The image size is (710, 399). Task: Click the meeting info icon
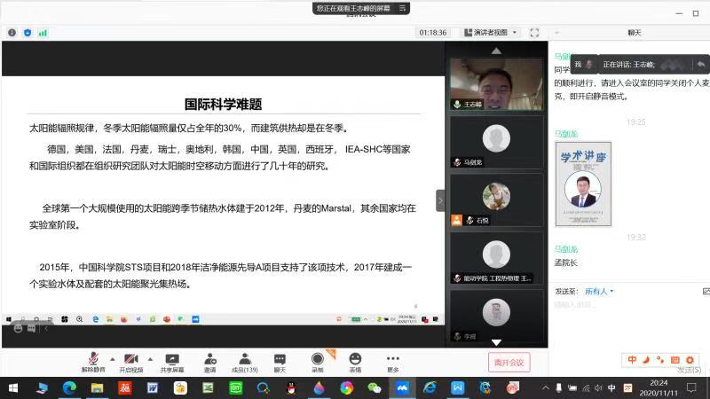point(12,32)
